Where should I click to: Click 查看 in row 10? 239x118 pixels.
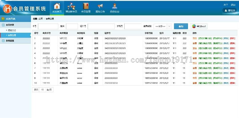point(195,83)
